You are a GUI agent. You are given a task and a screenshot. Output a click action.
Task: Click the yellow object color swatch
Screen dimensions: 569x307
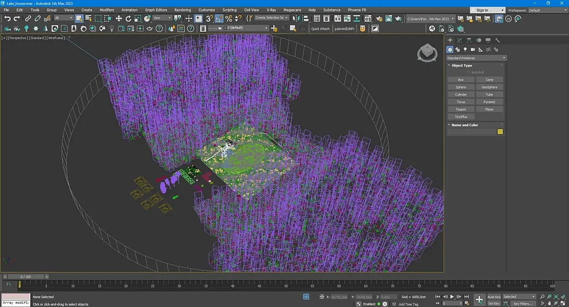tap(500, 132)
